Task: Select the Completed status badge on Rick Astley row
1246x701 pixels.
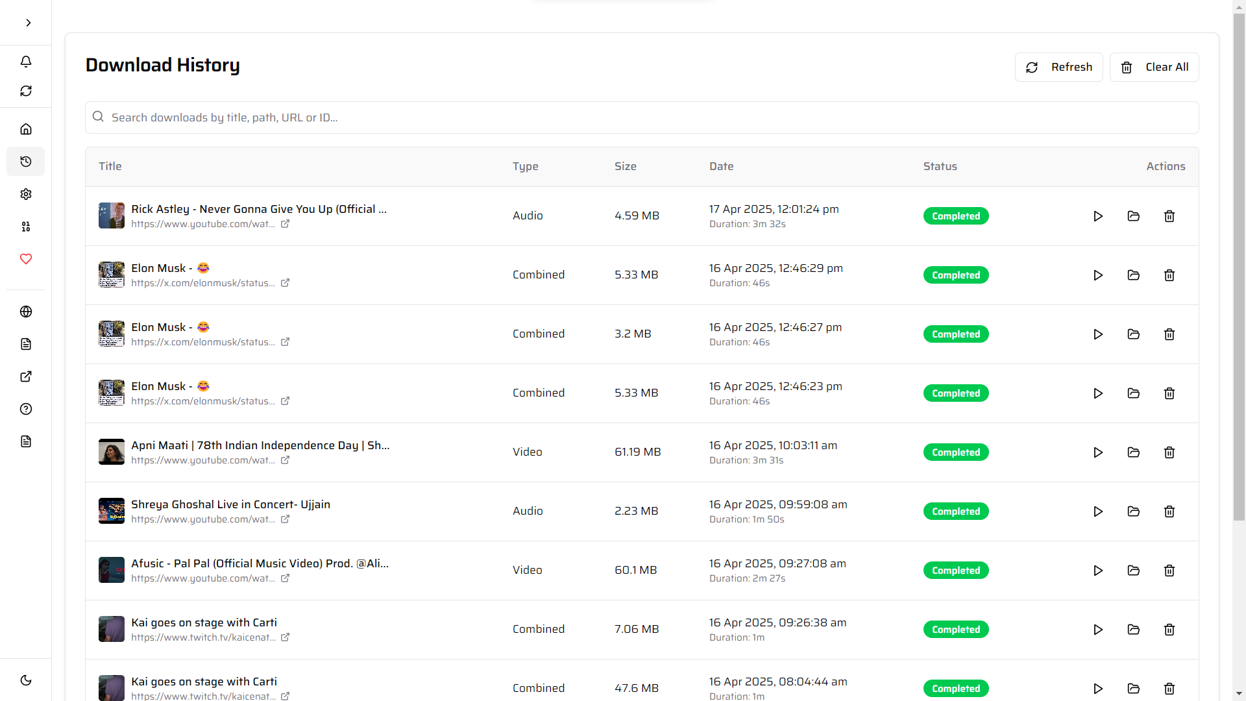Action: click(956, 215)
